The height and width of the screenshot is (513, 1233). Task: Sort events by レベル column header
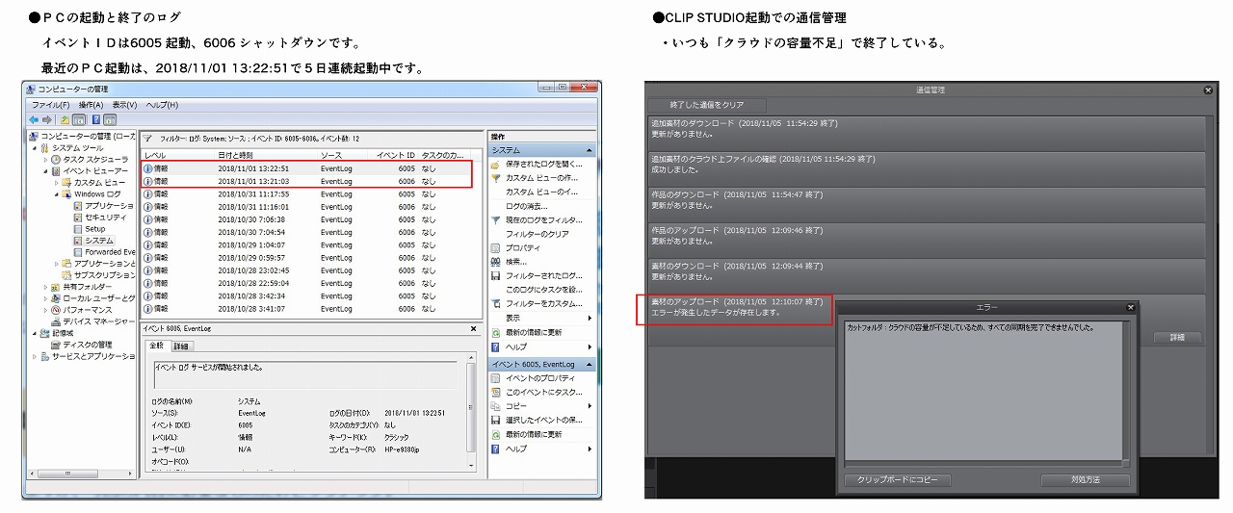178,154
